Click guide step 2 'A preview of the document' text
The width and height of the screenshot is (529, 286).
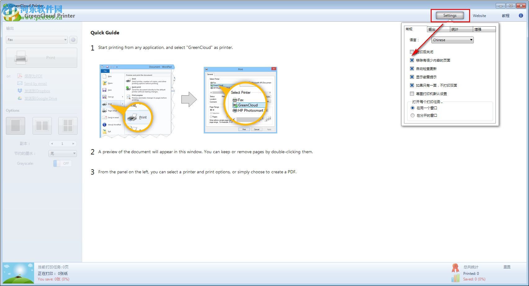point(206,152)
